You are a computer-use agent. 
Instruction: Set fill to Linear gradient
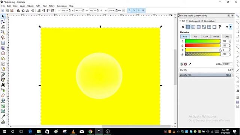[x=193, y=27]
